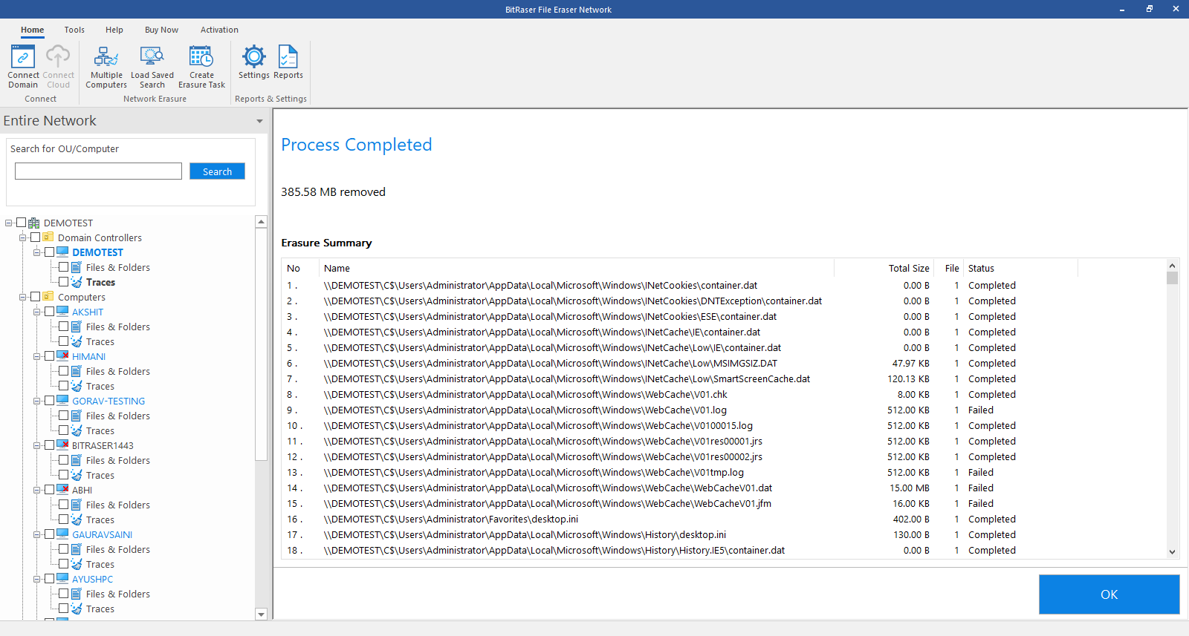Collapse the Computers group node
1189x636 pixels.
tap(23, 297)
